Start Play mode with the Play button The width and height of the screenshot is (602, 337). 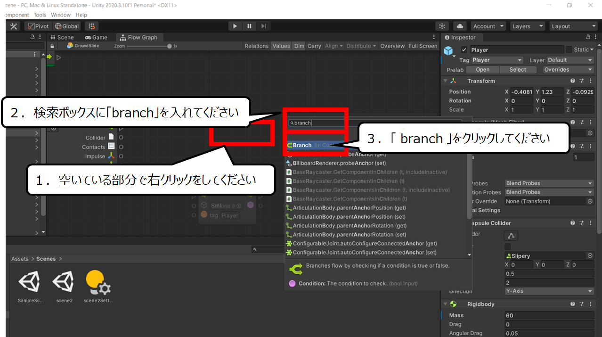click(x=235, y=26)
